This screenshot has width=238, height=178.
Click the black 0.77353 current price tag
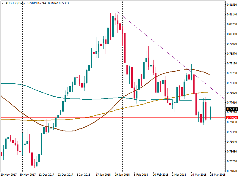point(231,109)
